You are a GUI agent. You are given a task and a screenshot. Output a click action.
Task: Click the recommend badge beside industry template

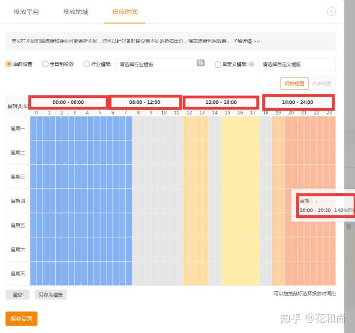[x=201, y=63]
